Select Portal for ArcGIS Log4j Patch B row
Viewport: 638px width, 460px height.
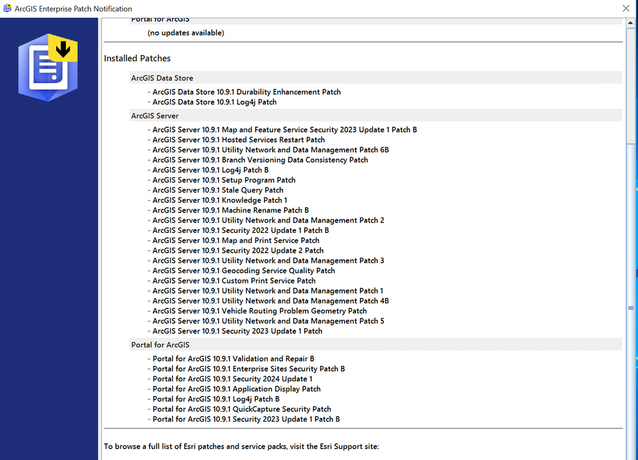[214, 399]
